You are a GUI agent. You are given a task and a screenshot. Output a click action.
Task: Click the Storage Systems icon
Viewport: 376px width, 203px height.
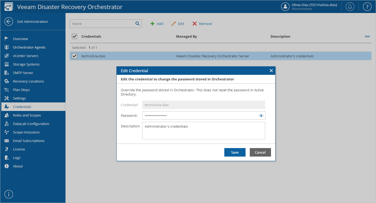[x=7, y=64]
